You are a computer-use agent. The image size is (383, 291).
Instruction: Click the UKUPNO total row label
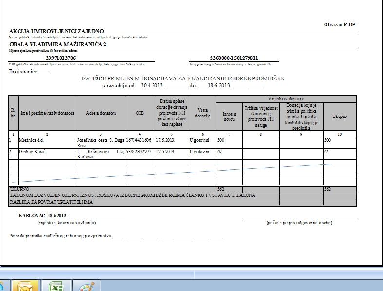pos(19,189)
